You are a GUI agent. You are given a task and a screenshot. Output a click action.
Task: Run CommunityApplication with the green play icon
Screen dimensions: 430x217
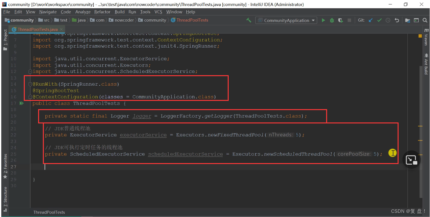click(323, 20)
